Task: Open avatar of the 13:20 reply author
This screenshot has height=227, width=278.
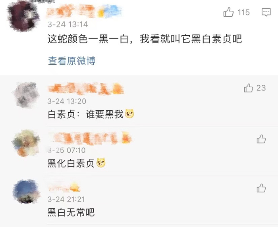Action: coord(26,95)
